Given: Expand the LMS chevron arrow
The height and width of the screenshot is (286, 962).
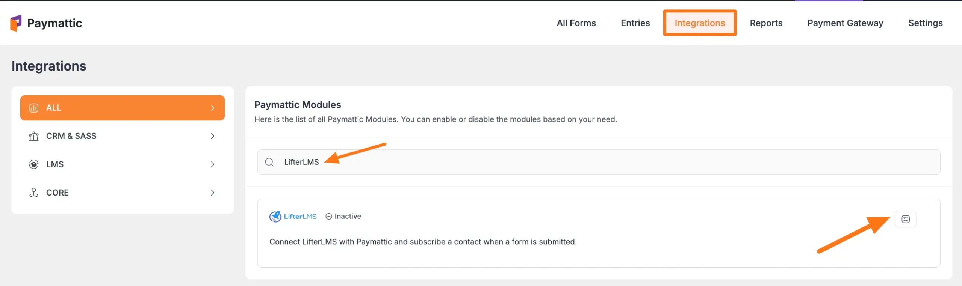Looking at the screenshot, I should pyautogui.click(x=212, y=164).
